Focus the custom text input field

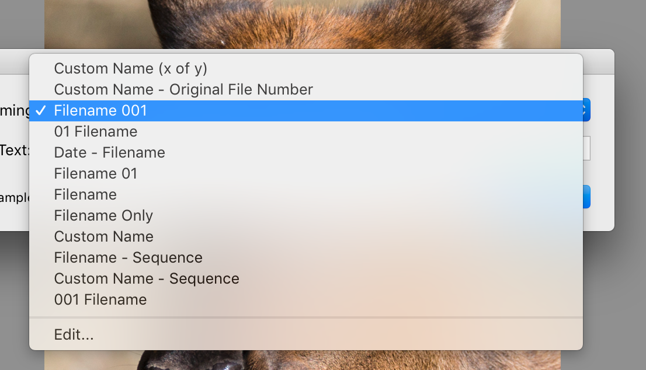(x=586, y=148)
